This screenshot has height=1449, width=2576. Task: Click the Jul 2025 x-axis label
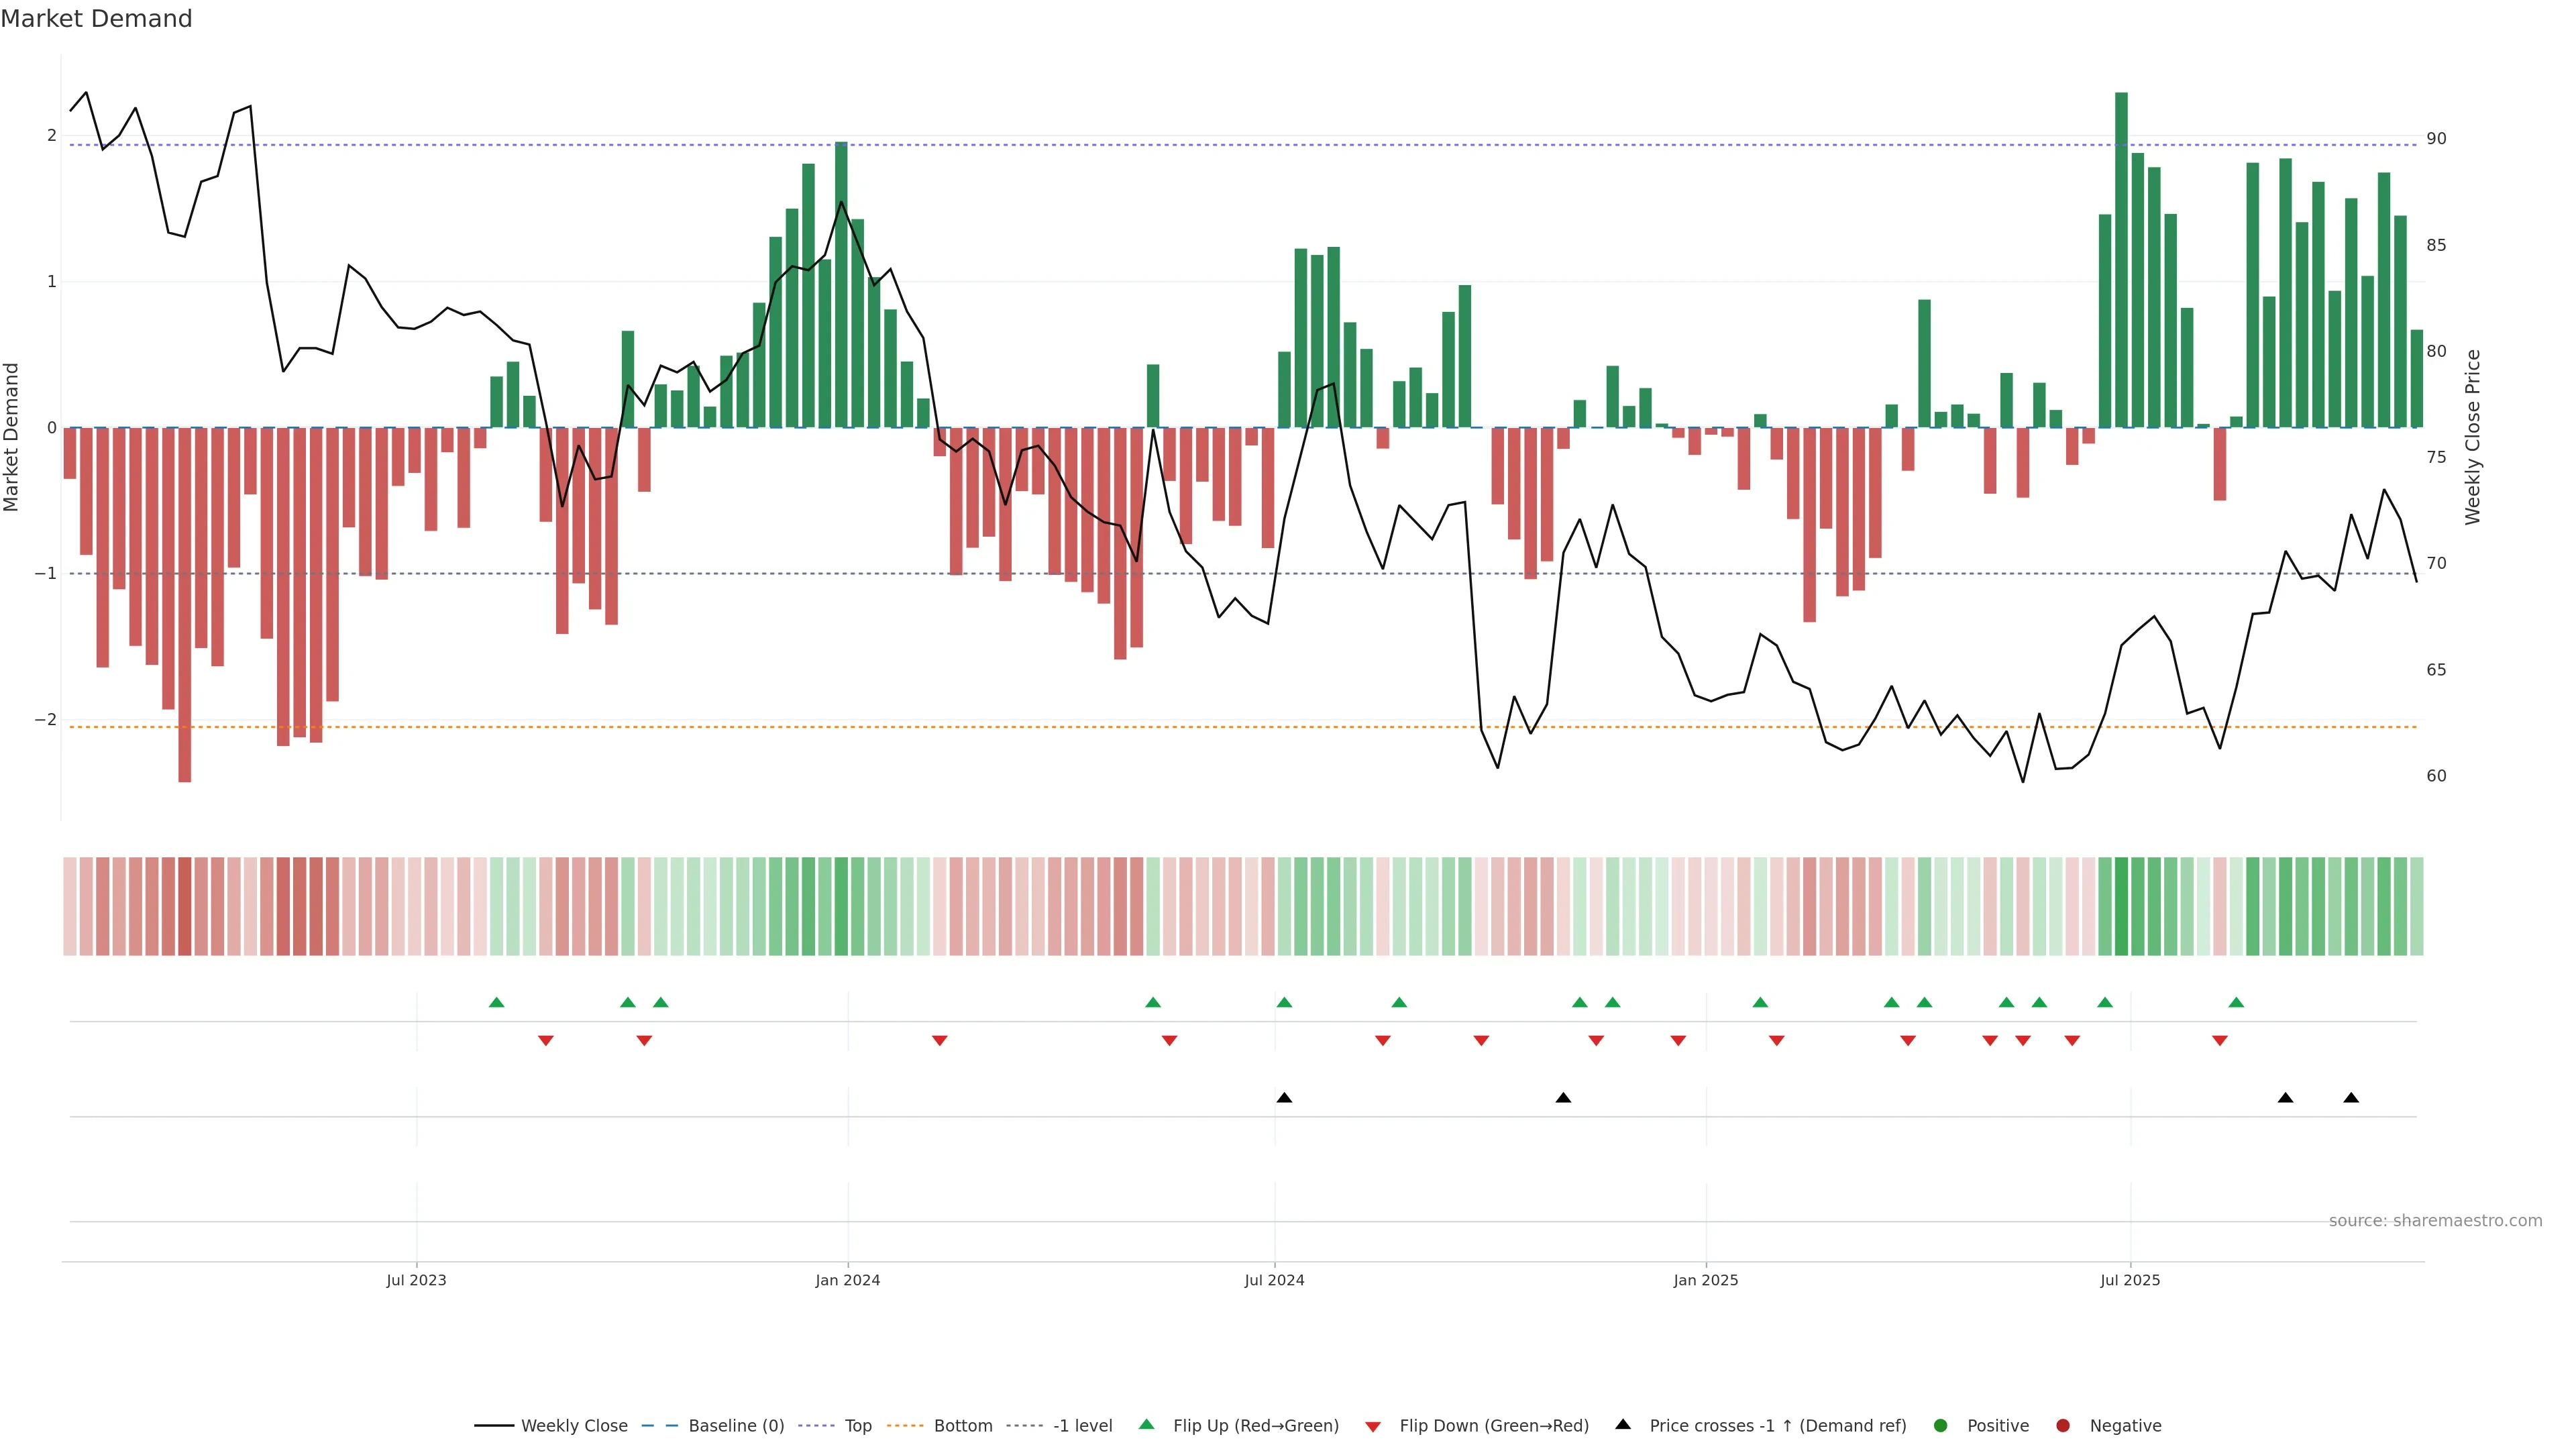2130,1280
